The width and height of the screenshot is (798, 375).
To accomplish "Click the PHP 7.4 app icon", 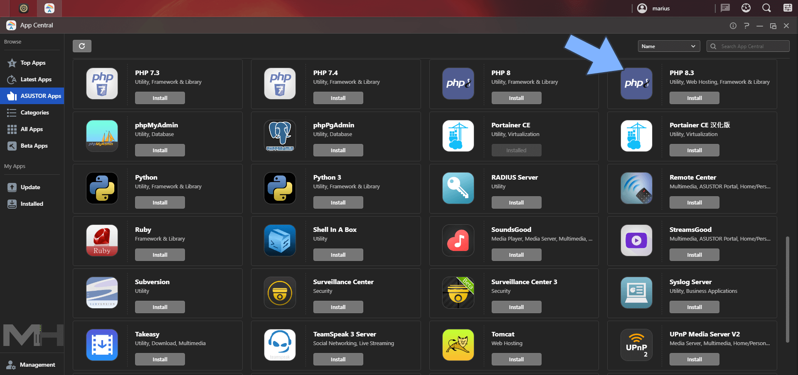I will (280, 84).
